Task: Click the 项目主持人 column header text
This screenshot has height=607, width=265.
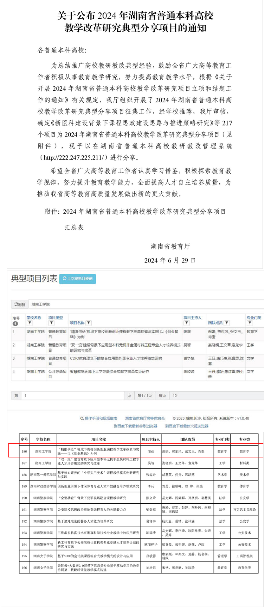Action: point(192,318)
